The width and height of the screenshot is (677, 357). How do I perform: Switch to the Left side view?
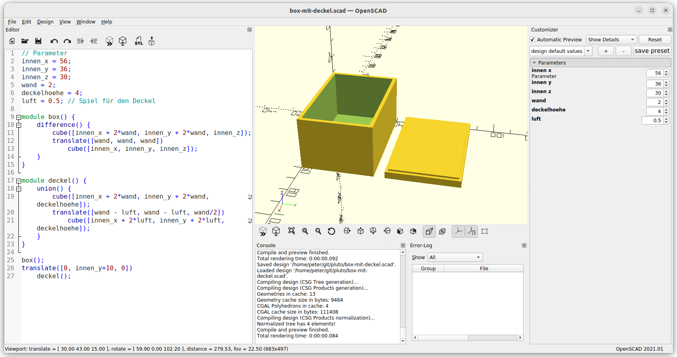pos(387,231)
